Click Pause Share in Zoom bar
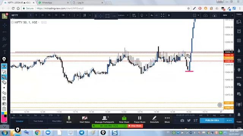 (140, 119)
